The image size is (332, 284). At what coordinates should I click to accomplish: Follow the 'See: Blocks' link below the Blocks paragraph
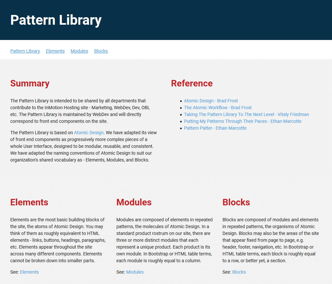(x=239, y=272)
